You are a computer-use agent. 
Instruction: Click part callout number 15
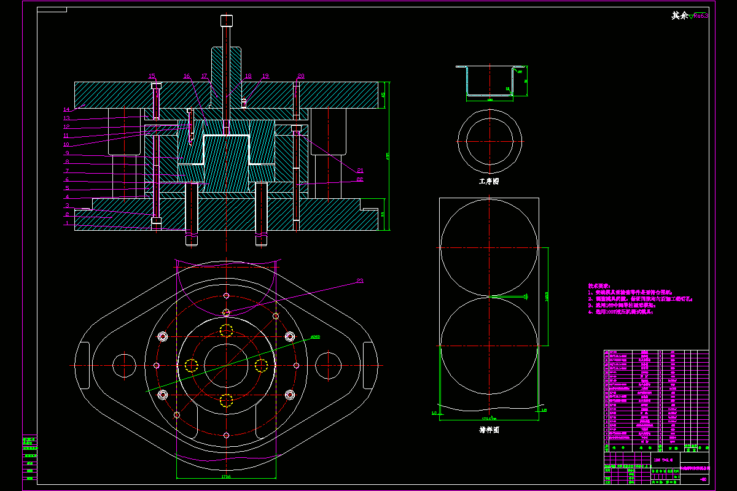(x=152, y=76)
